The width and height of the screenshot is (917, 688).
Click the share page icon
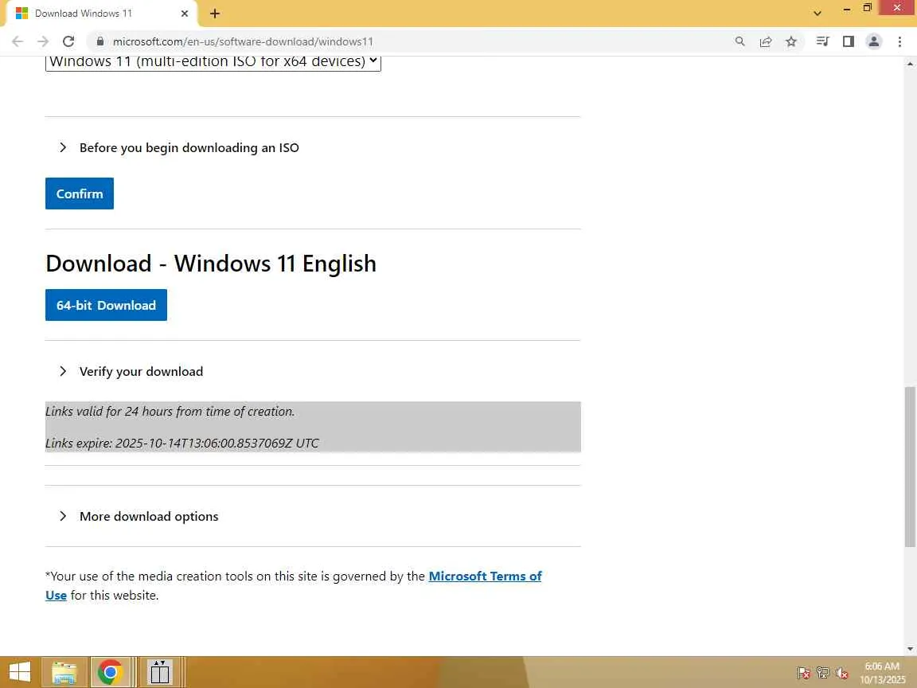(x=766, y=41)
